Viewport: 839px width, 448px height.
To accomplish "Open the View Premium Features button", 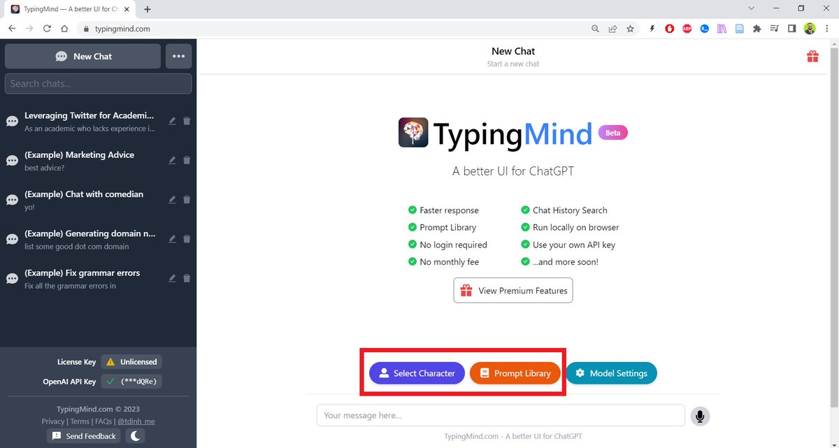I will [x=512, y=290].
